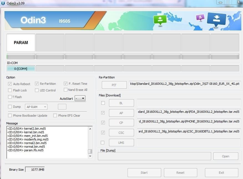Select the modemfs.img.md5 log line
This screenshot has height=179, width=243.
28,139
